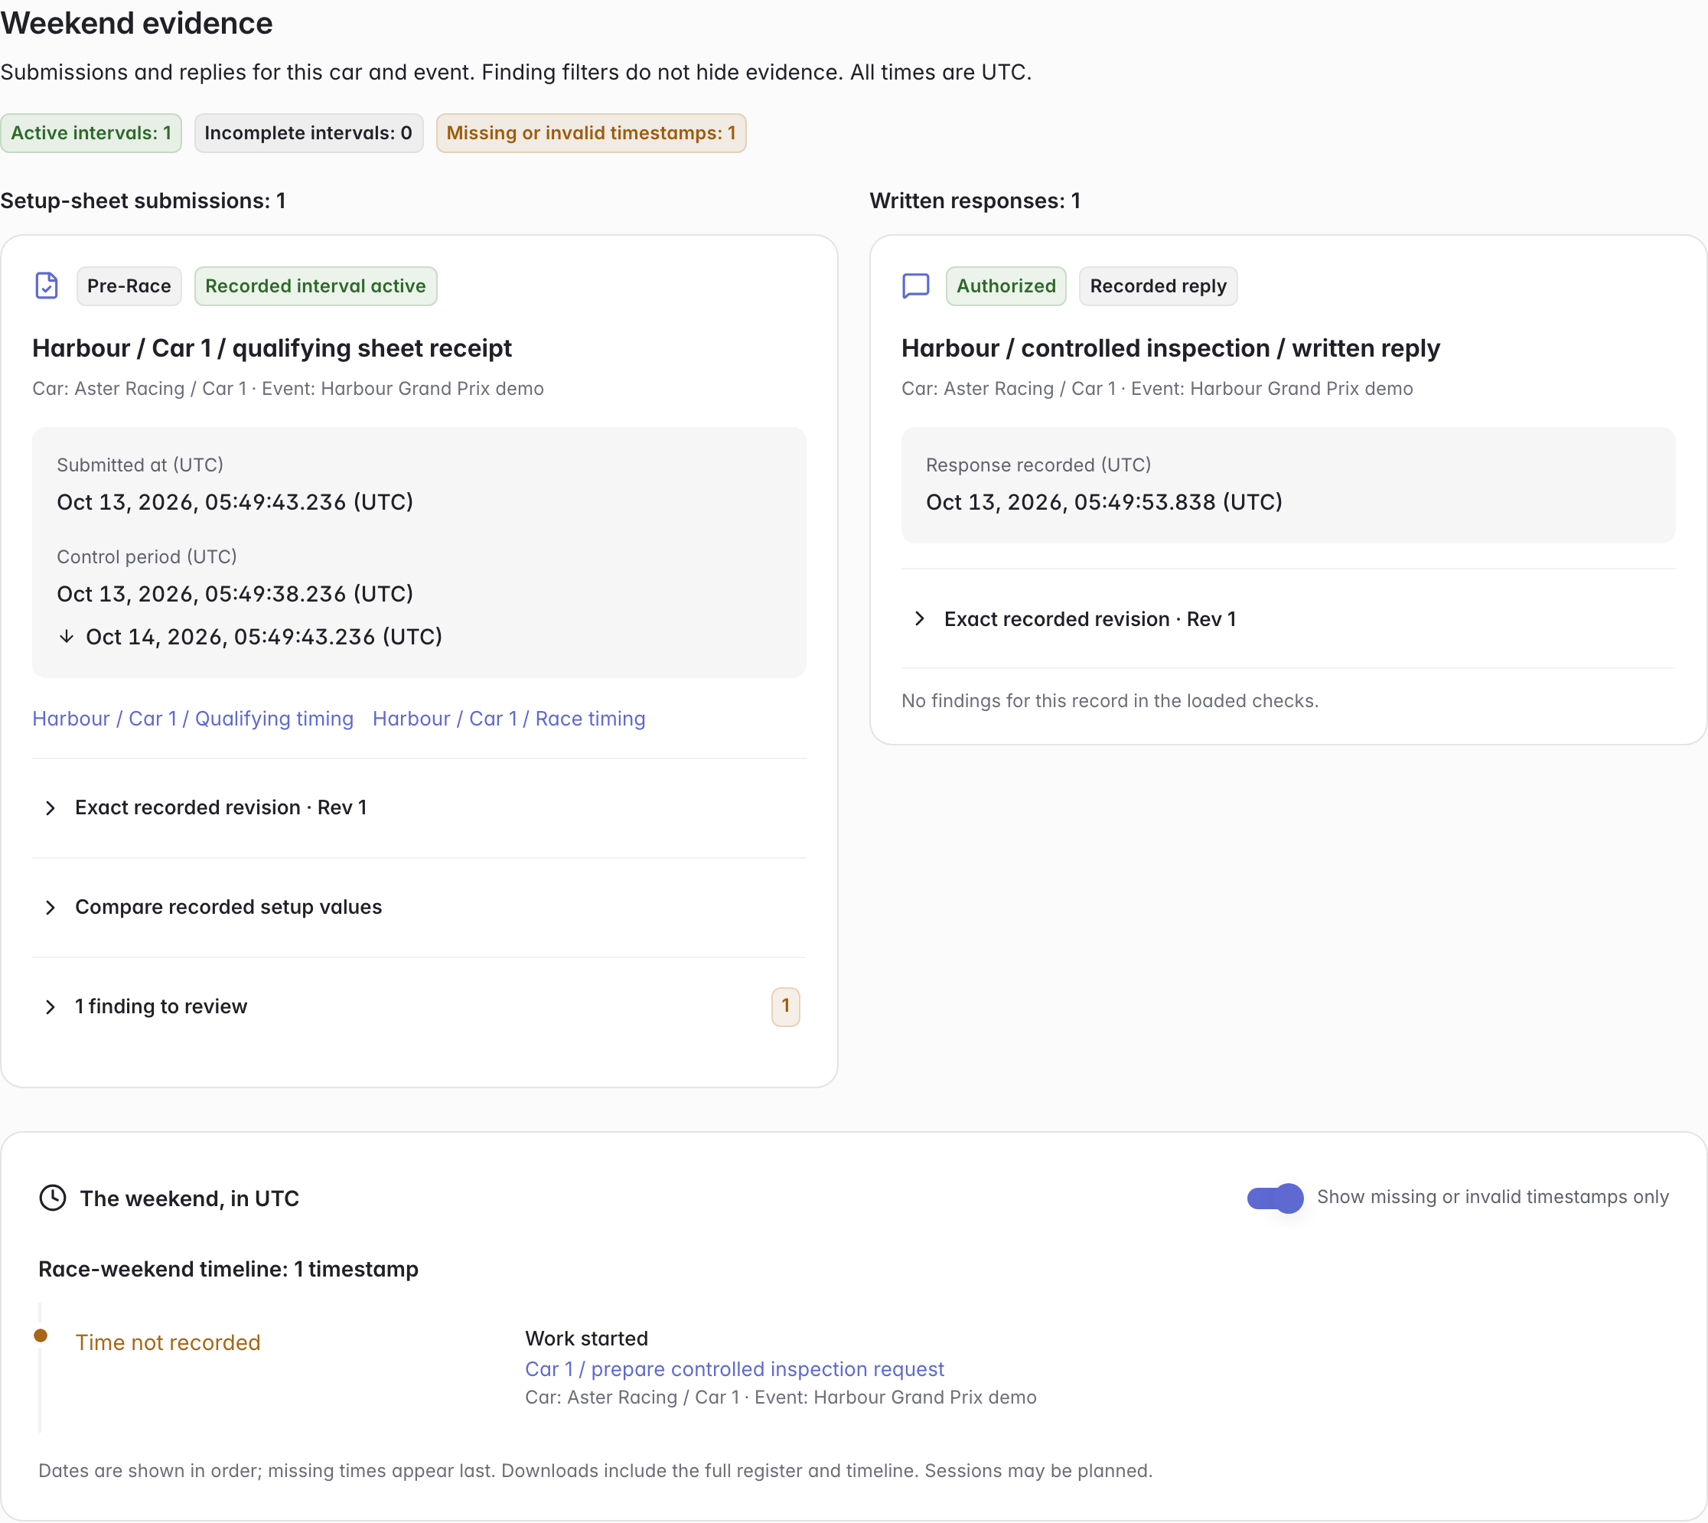
Task: Expand Exact recorded revision in qualifying sheet card
Action: (x=419, y=807)
